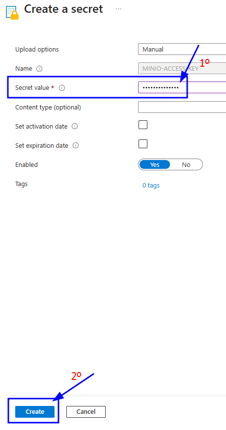
Task: Open the 0 tags link
Action: 151,186
